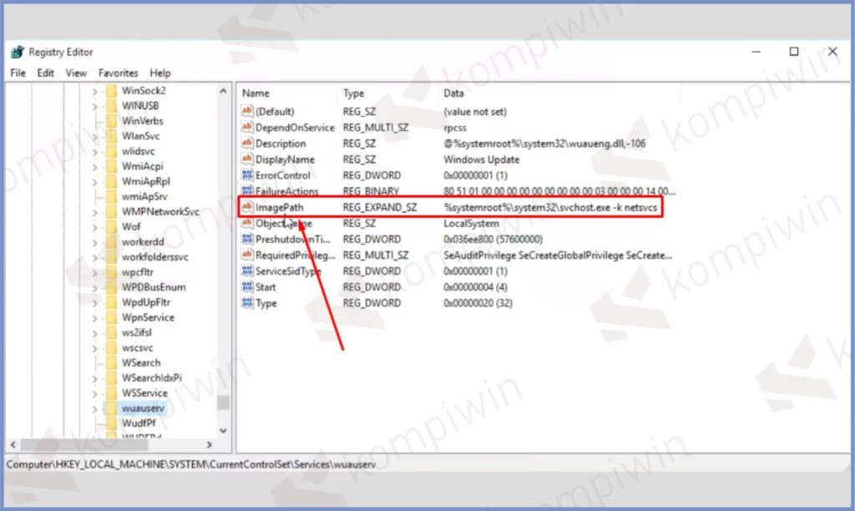Click the ErrorControl DWORD value icon

pyautogui.click(x=246, y=175)
